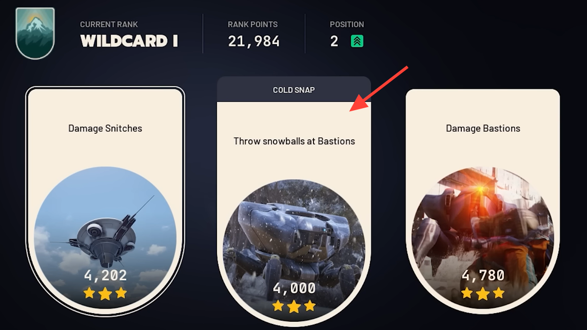
Task: Click the 4,000 points reward value
Action: (x=294, y=288)
